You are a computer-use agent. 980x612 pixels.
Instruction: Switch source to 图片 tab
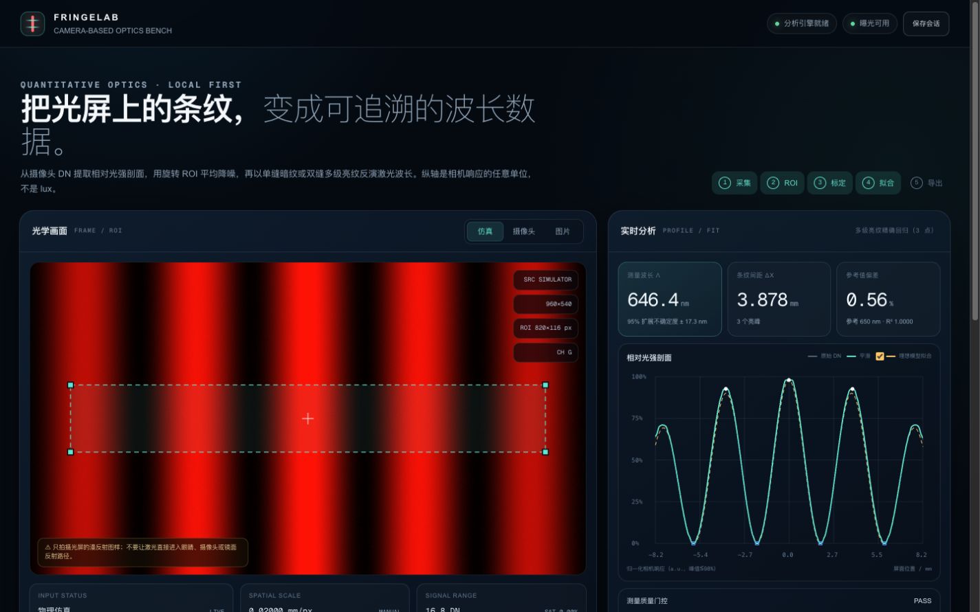pyautogui.click(x=563, y=231)
